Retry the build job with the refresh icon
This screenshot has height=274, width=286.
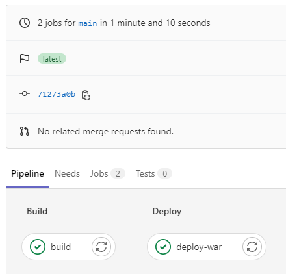(101, 247)
